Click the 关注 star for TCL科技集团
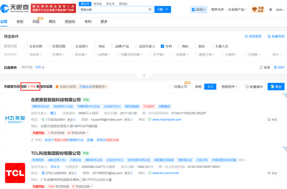Image resolution: width=287 pixels, height=189 pixels. [272, 173]
